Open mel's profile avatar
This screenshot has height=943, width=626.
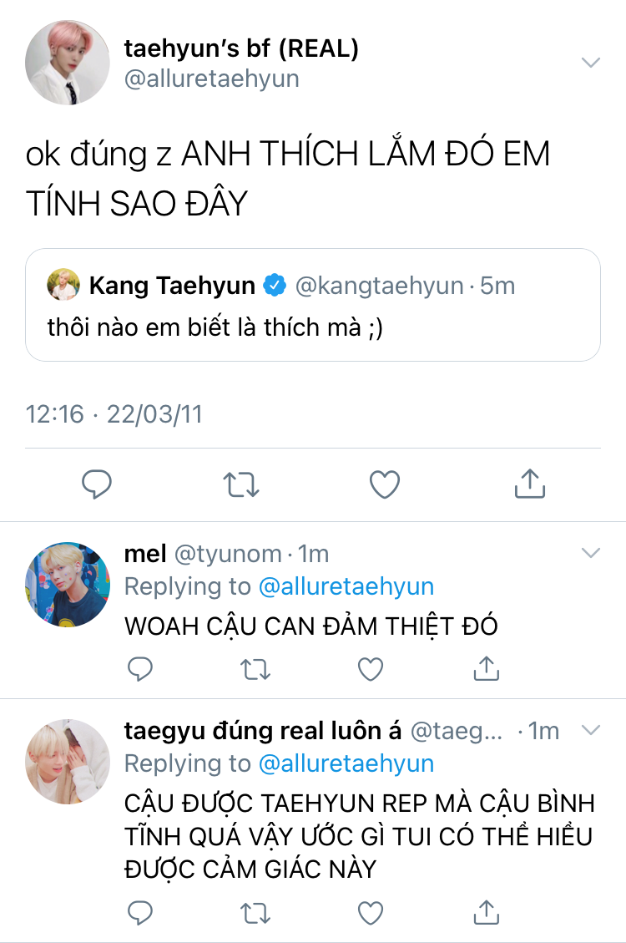[68, 584]
